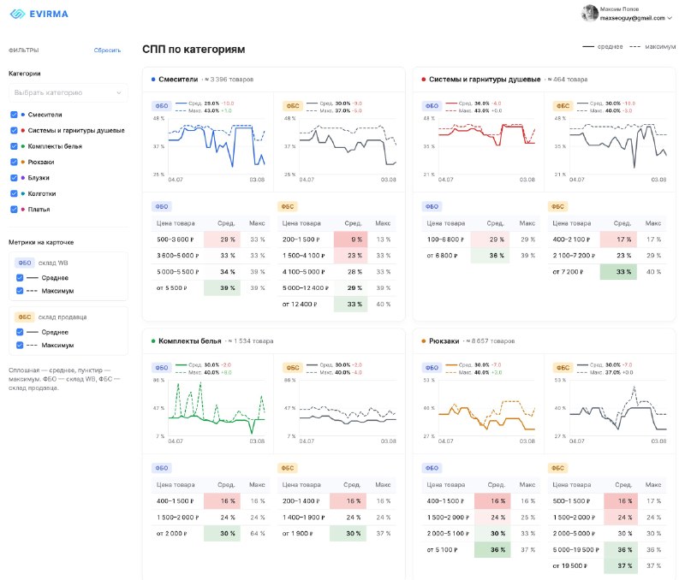This screenshot has width=685, height=580.
Task: Click the ФБО badge in Смесители chart
Action: tap(161, 105)
